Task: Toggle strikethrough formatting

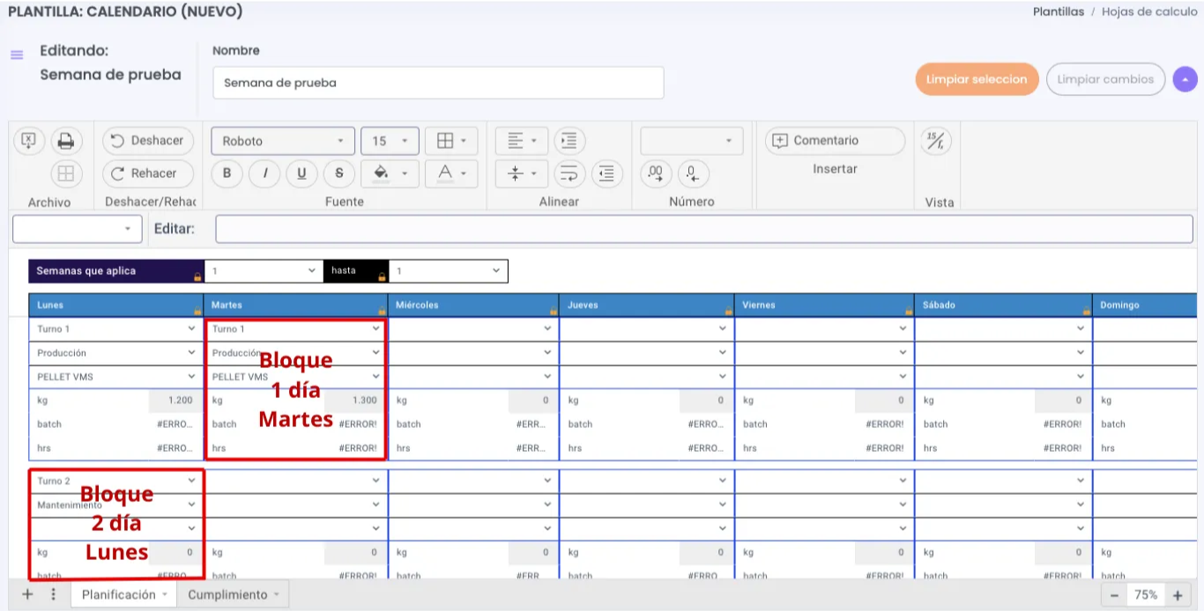Action: pyautogui.click(x=339, y=173)
